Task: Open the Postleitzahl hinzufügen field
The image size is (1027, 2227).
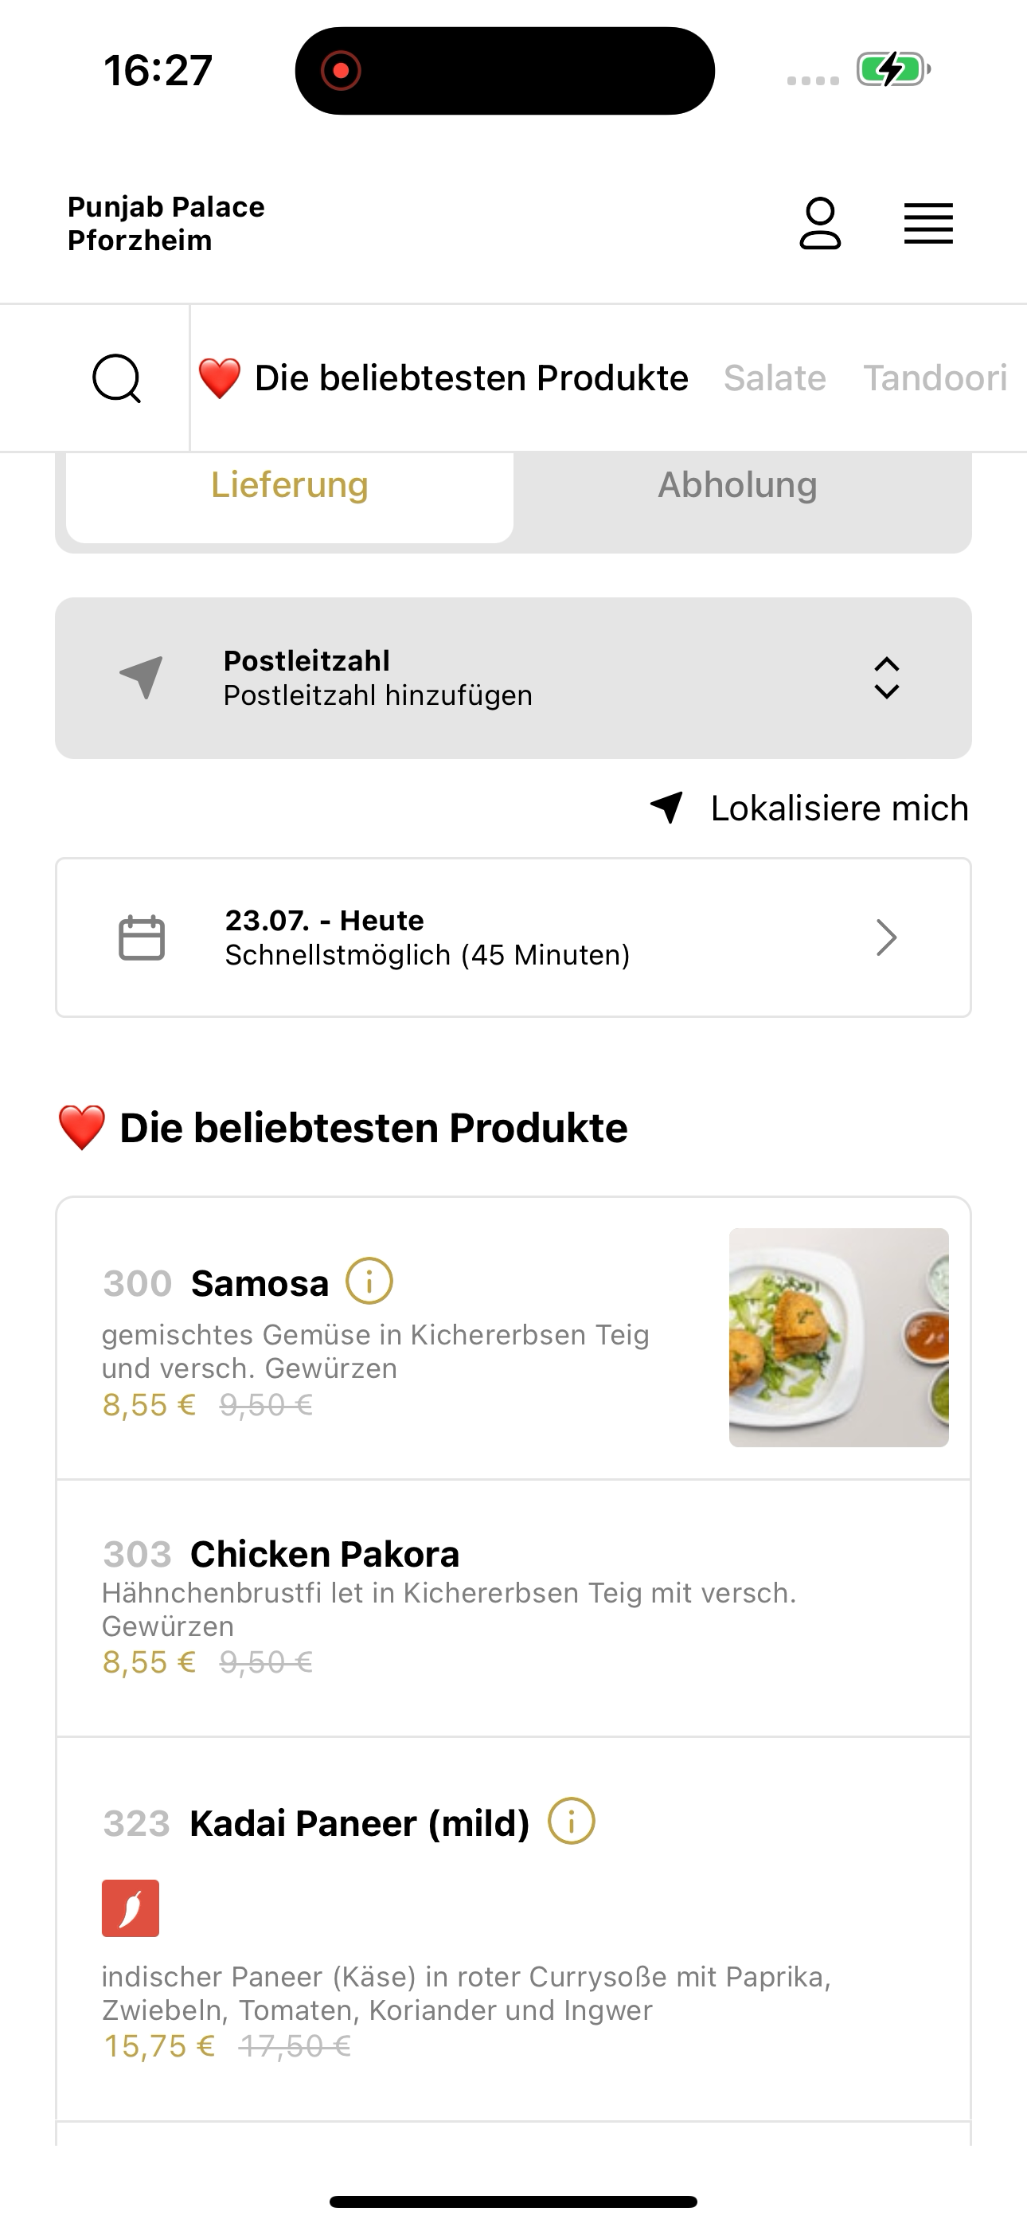Action: click(x=513, y=678)
